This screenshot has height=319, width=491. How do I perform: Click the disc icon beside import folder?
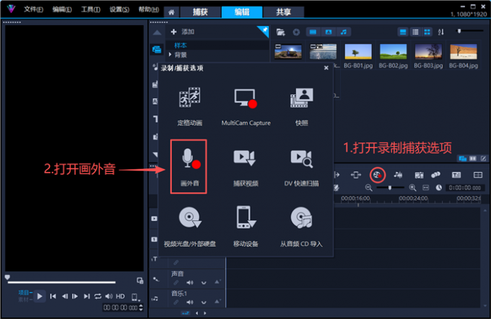pos(296,32)
